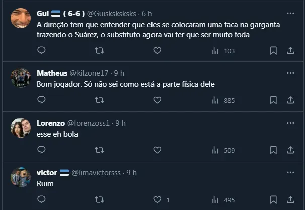Retweet victor's 'Ruim' tweet
Viewport: 305px width, 210px height.
[100, 200]
